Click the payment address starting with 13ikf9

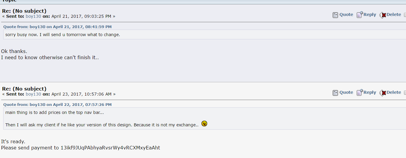pos(110,148)
